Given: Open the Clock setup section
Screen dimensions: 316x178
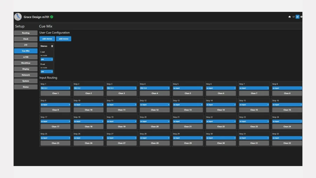Looking at the screenshot, I should tap(26, 39).
